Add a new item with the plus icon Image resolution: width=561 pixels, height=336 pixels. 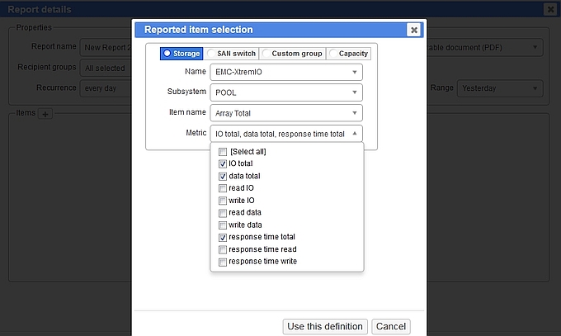(x=45, y=114)
